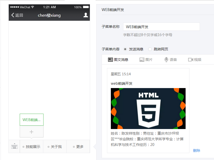
Task: Click the article summary text starting 姓名
Action: [147, 139]
